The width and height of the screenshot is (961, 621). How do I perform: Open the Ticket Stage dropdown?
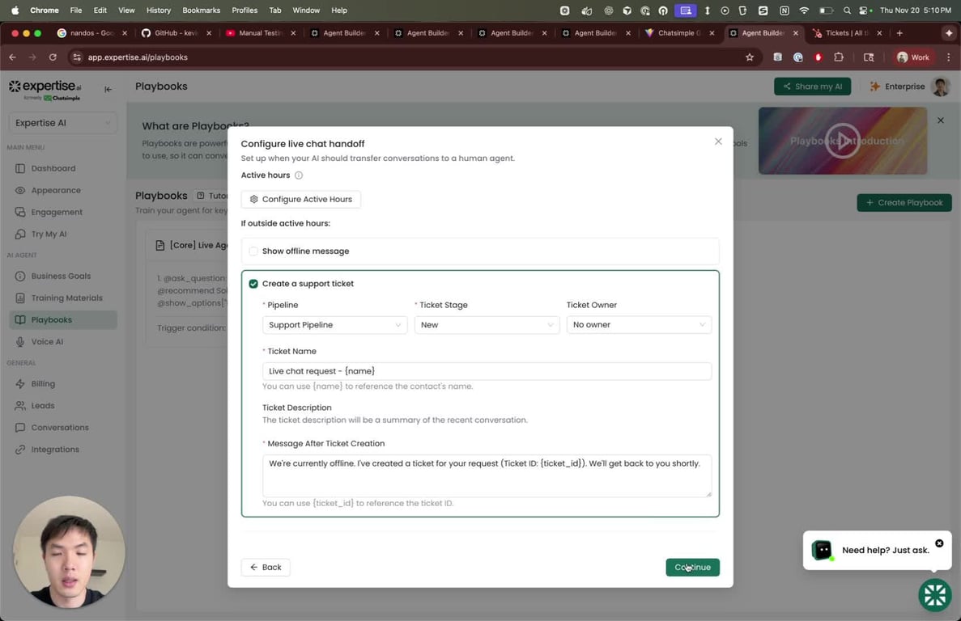pos(487,325)
